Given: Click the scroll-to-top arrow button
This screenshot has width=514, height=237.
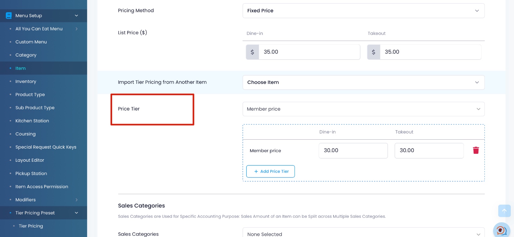Looking at the screenshot, I should pos(504,211).
